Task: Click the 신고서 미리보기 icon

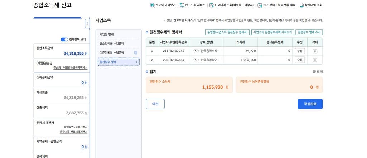Action: [152, 5]
